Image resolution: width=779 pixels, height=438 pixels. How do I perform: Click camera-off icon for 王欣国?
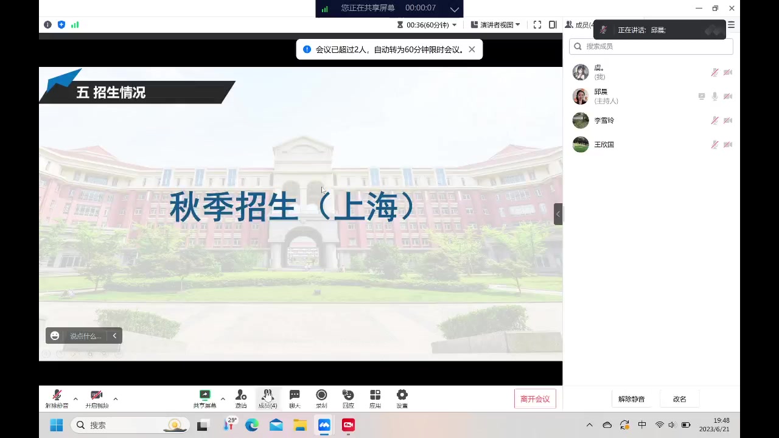pos(728,144)
